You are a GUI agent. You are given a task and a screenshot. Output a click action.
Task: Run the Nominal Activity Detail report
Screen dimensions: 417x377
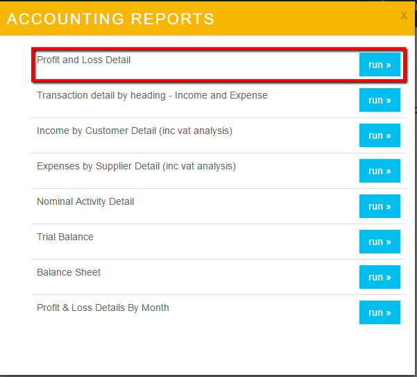pos(380,206)
